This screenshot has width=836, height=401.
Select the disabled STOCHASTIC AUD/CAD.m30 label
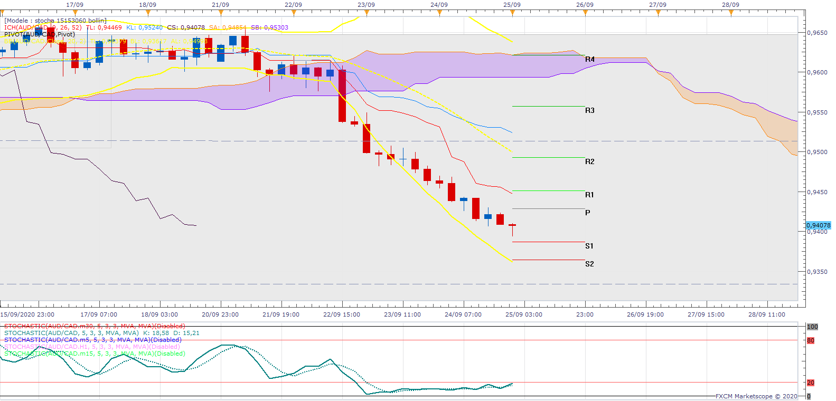click(95, 326)
